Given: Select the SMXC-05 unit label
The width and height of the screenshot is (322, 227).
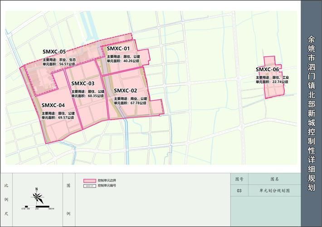Looking at the screenshot, I should (x=54, y=52).
